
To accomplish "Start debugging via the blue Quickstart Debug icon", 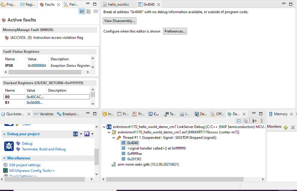I will (x=9, y=146).
